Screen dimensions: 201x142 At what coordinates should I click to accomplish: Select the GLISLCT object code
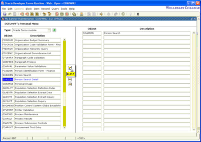pyautogui.click(x=8, y=101)
